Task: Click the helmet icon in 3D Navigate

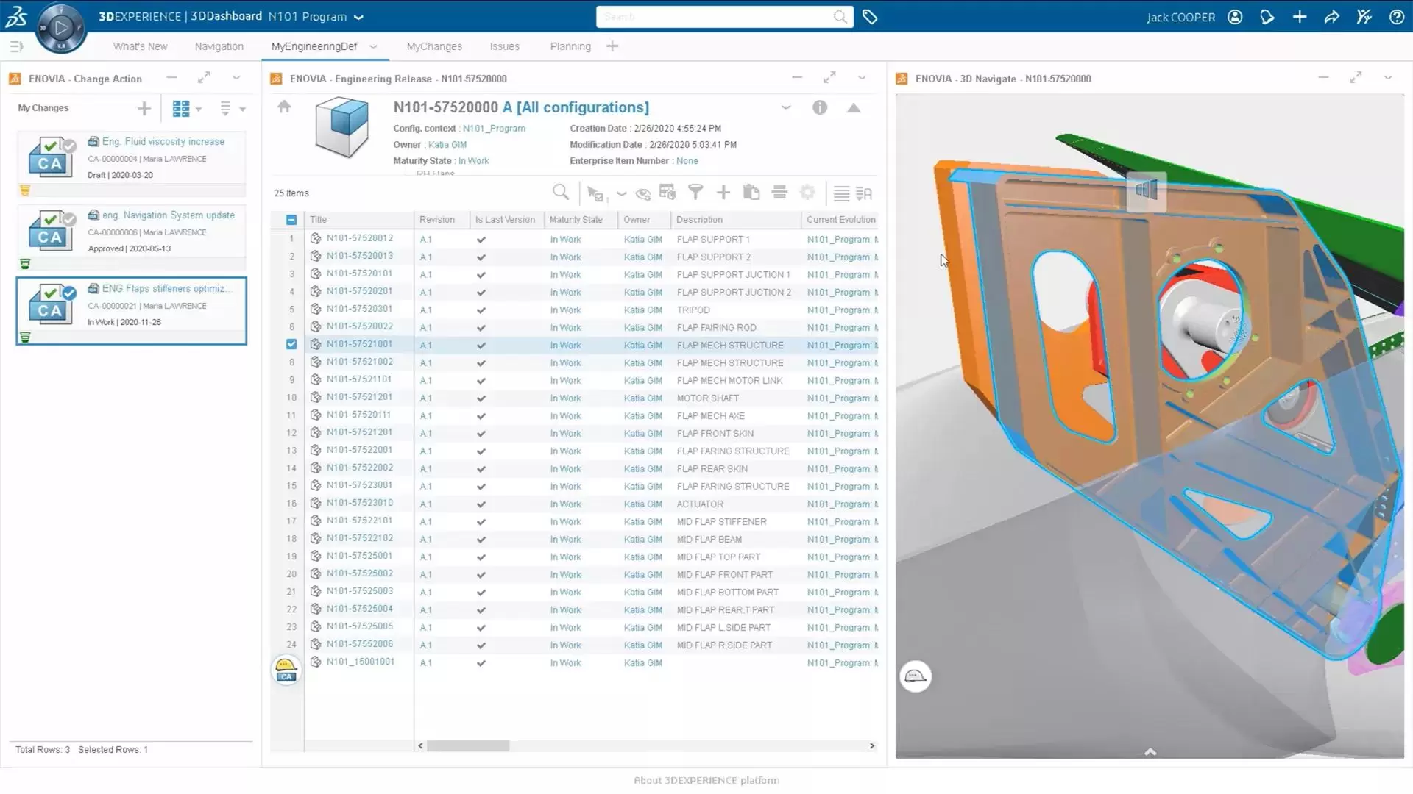Action: click(x=916, y=676)
